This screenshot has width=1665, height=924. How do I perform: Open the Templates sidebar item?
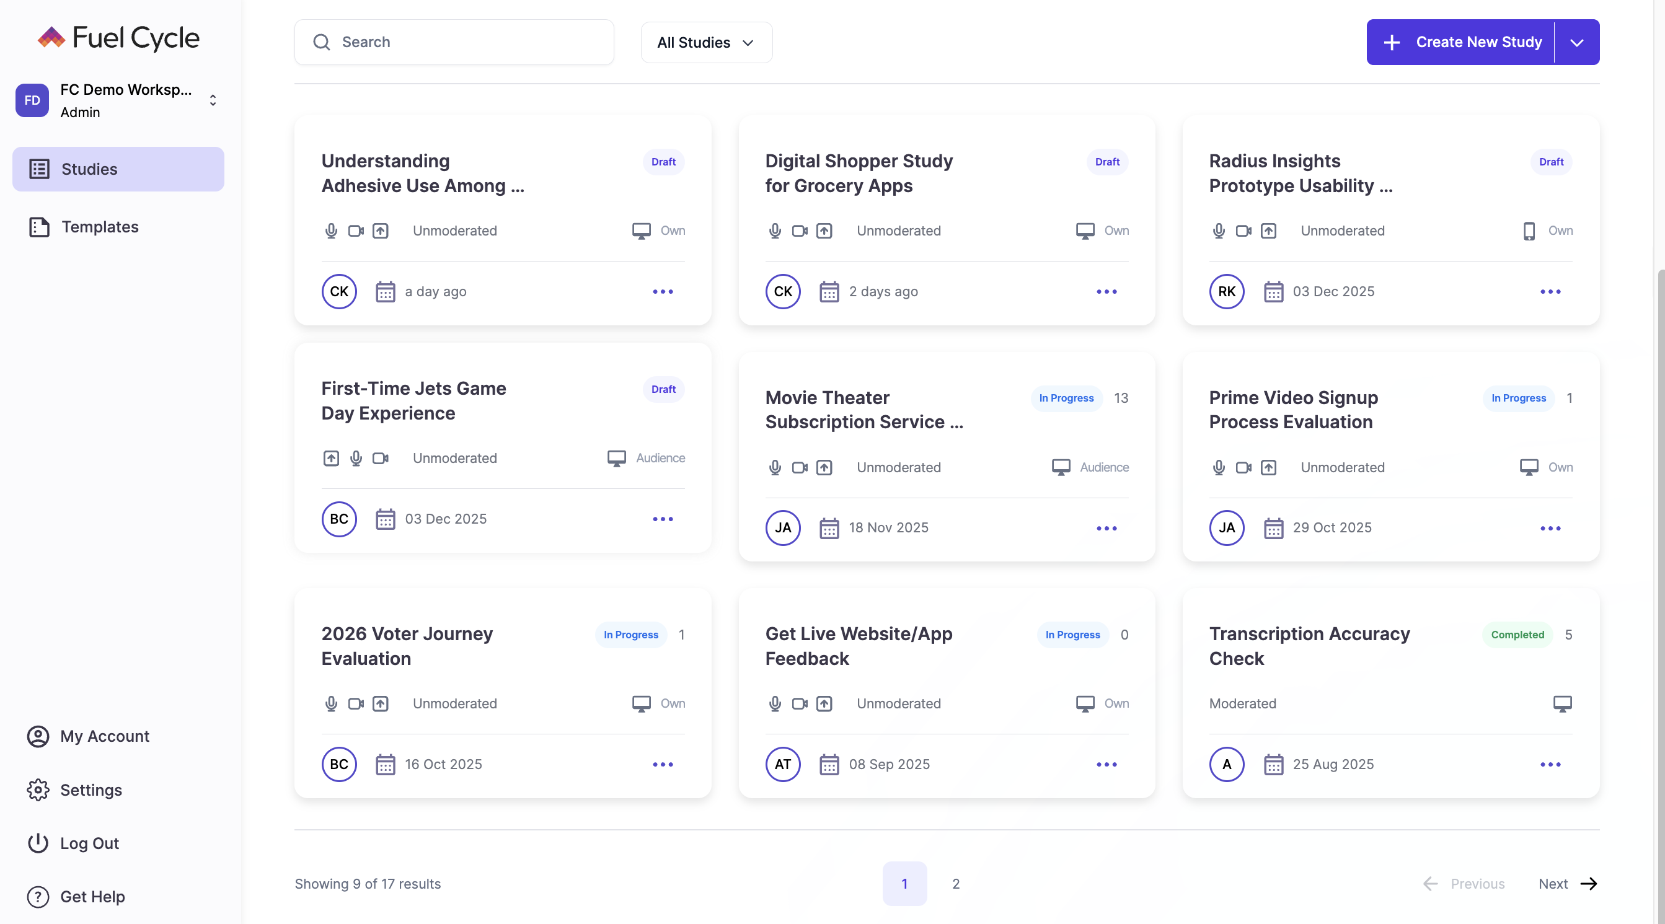pyautogui.click(x=100, y=227)
